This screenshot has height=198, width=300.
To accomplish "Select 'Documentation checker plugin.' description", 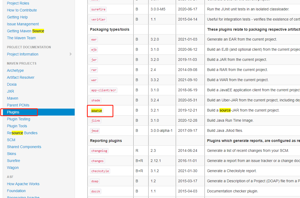I will [233, 191].
